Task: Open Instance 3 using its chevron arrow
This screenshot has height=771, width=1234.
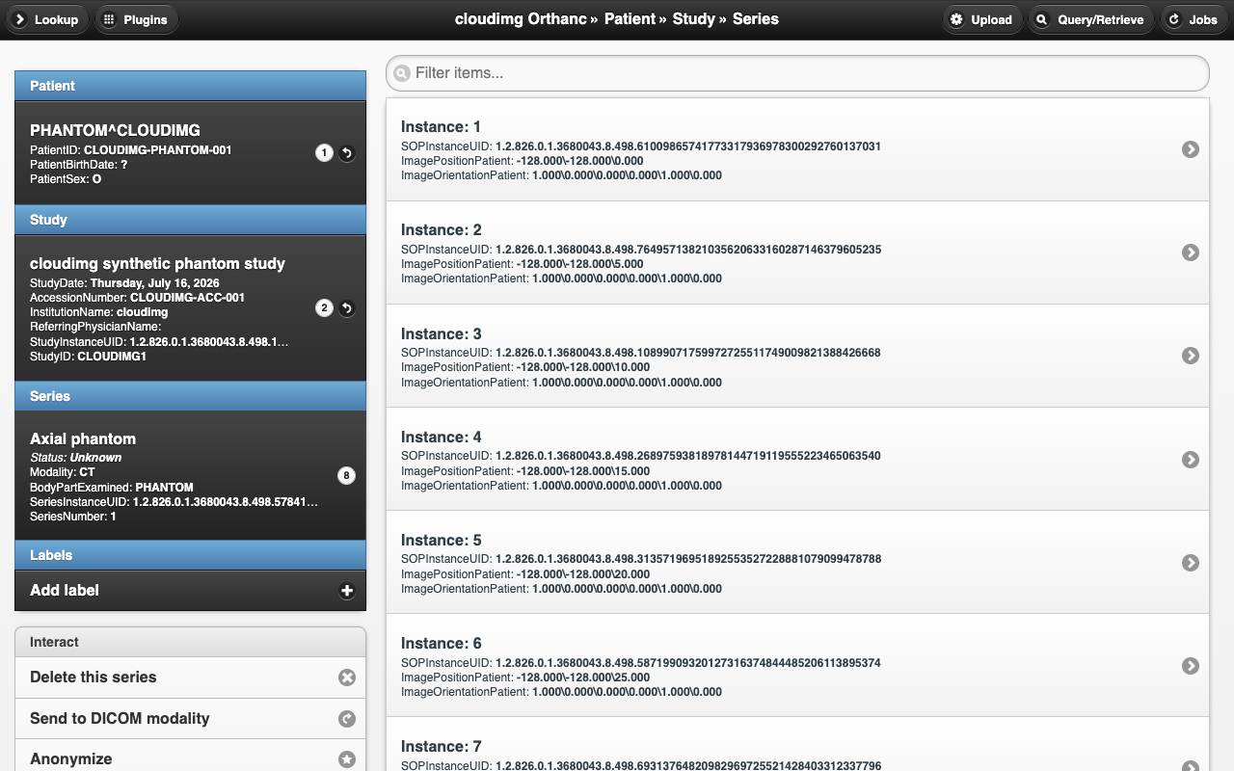Action: [1191, 356]
